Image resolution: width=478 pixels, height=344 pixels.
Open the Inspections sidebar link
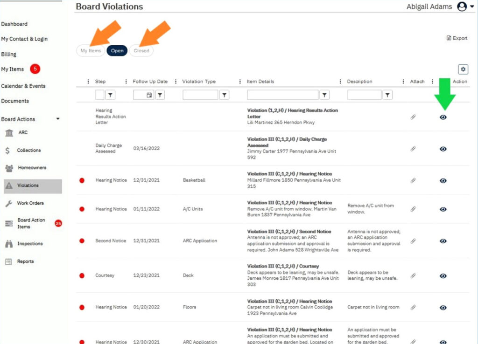point(30,243)
